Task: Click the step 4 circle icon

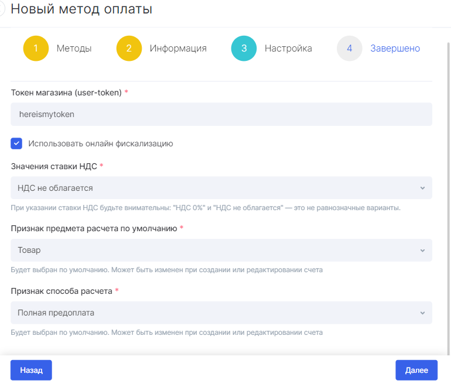Action: coord(349,48)
